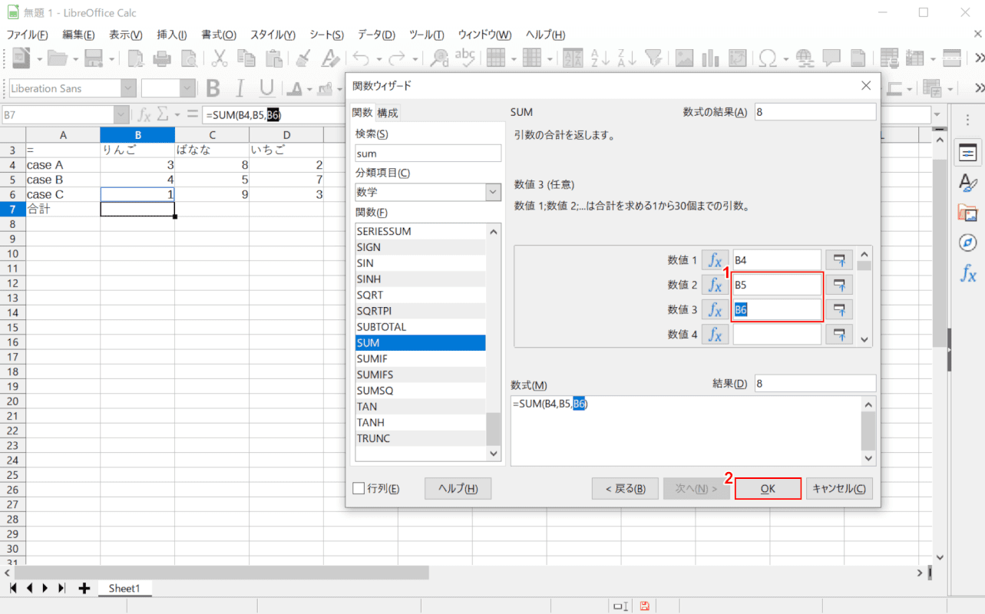Click the Add new sheet plus button
This screenshot has width=985, height=614.
(x=84, y=588)
